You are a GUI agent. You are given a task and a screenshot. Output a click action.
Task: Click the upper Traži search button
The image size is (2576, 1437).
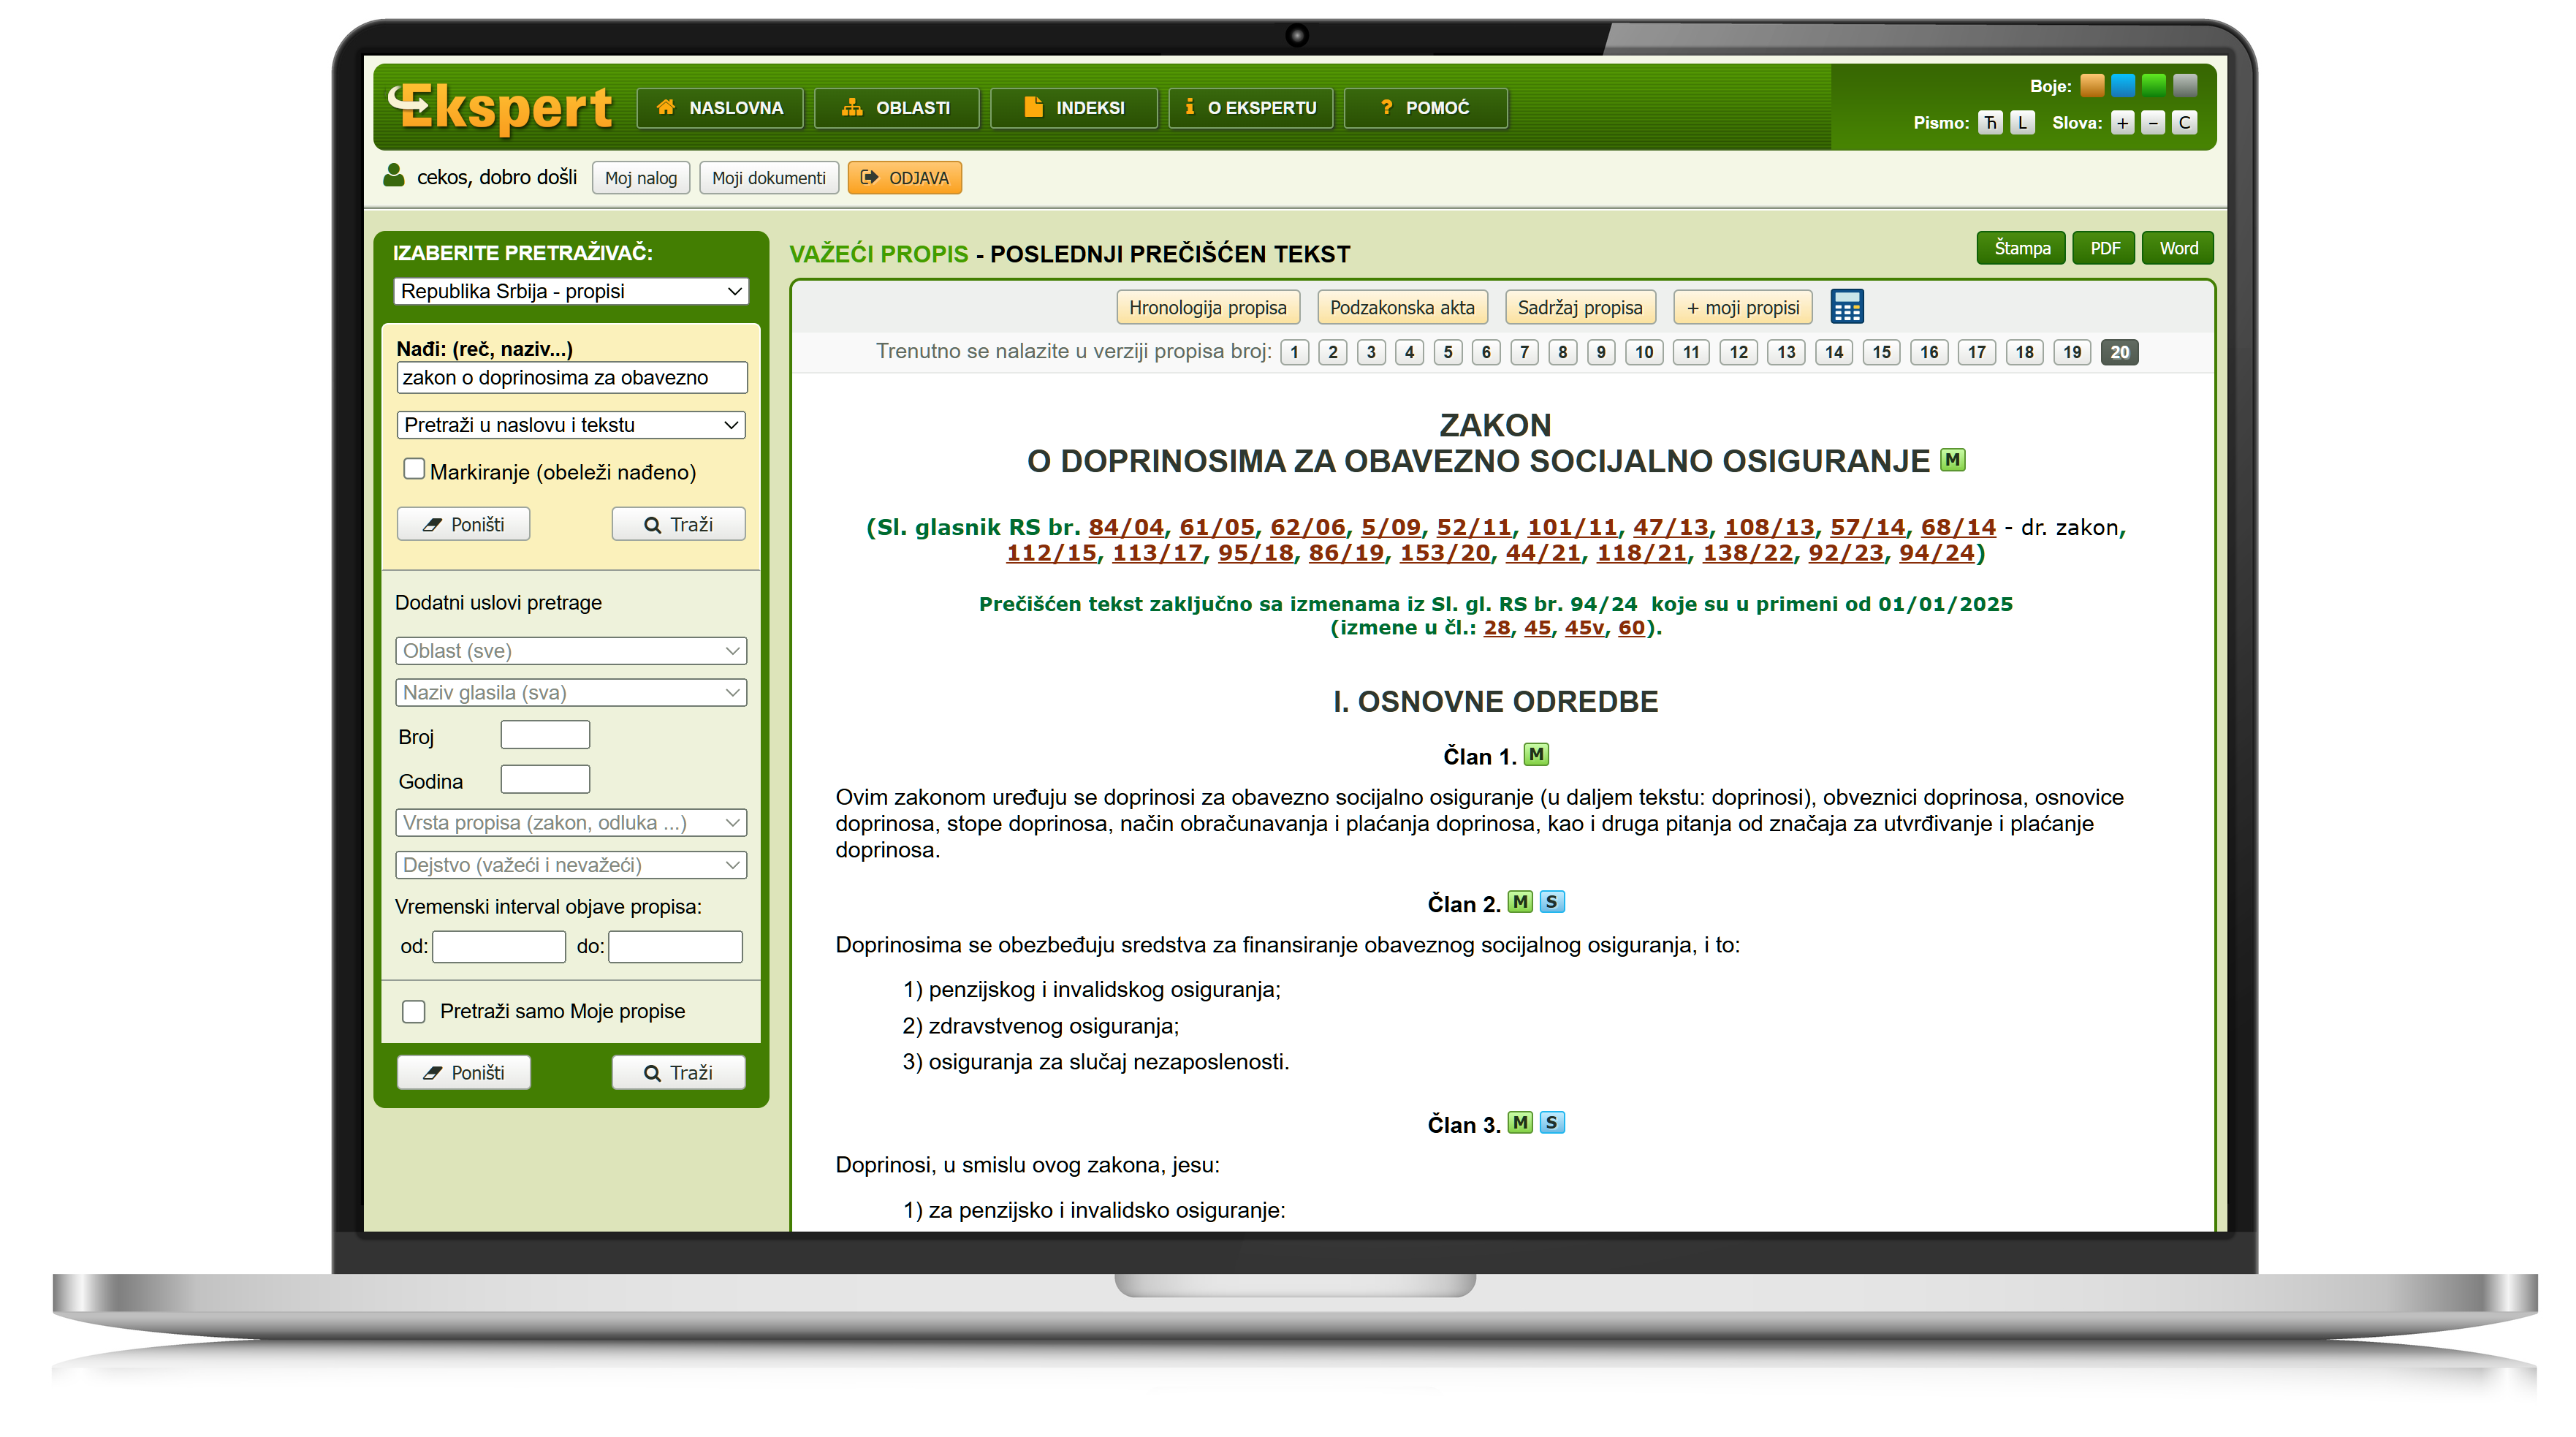678,525
